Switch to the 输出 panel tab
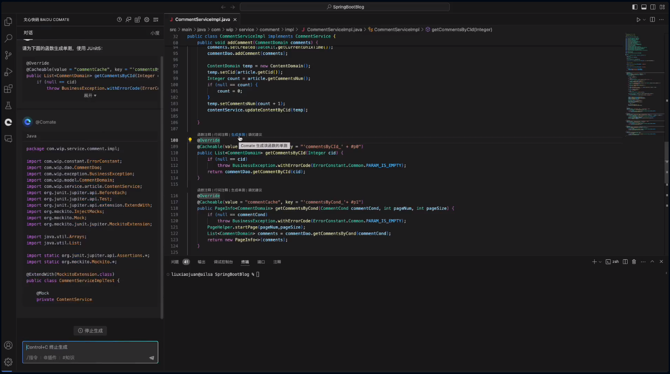The height and width of the screenshot is (374, 670). [x=201, y=262]
